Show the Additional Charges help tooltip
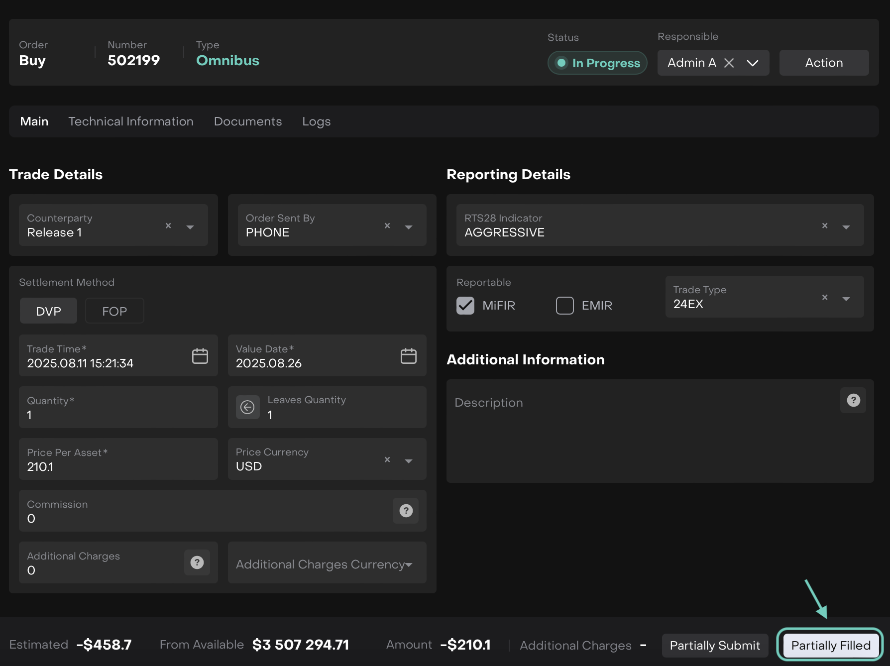This screenshot has width=890, height=666. [x=197, y=562]
